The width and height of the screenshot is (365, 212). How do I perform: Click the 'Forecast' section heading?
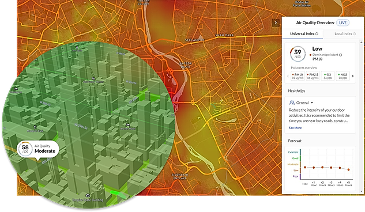295,141
